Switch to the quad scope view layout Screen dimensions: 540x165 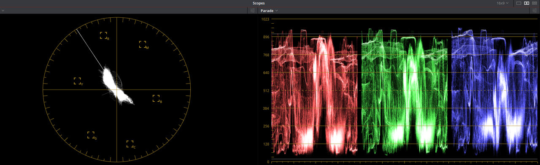pyautogui.click(x=535, y=3)
